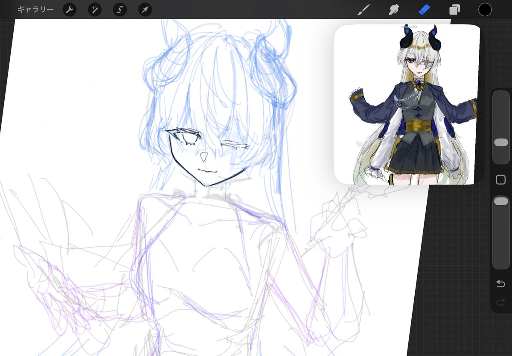Select the Smudge finger tool

(x=394, y=10)
